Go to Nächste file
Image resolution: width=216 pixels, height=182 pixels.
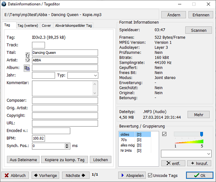click(x=76, y=175)
